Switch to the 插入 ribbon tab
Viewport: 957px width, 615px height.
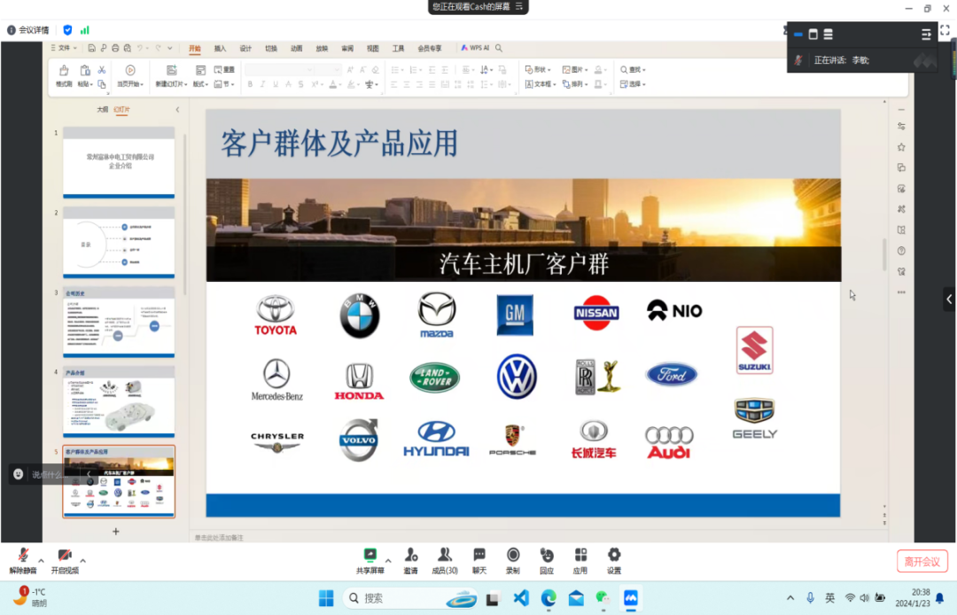tap(220, 48)
